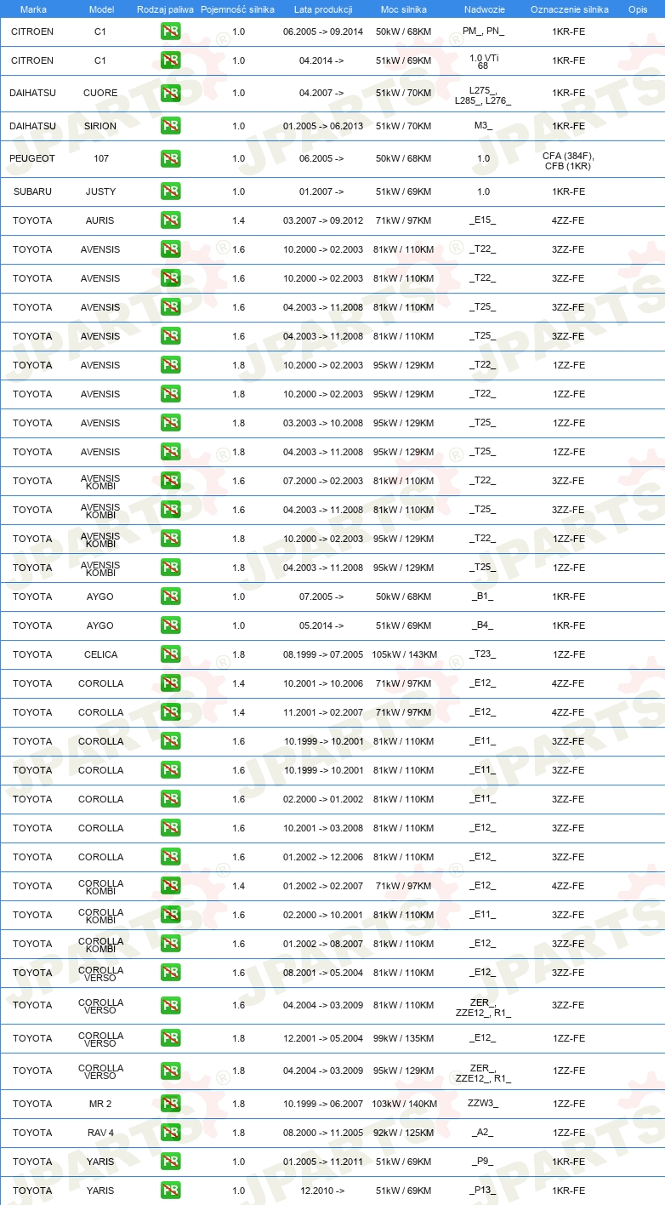
Task: Click the '1.0 VTi 68' body cell
Action: [483, 60]
